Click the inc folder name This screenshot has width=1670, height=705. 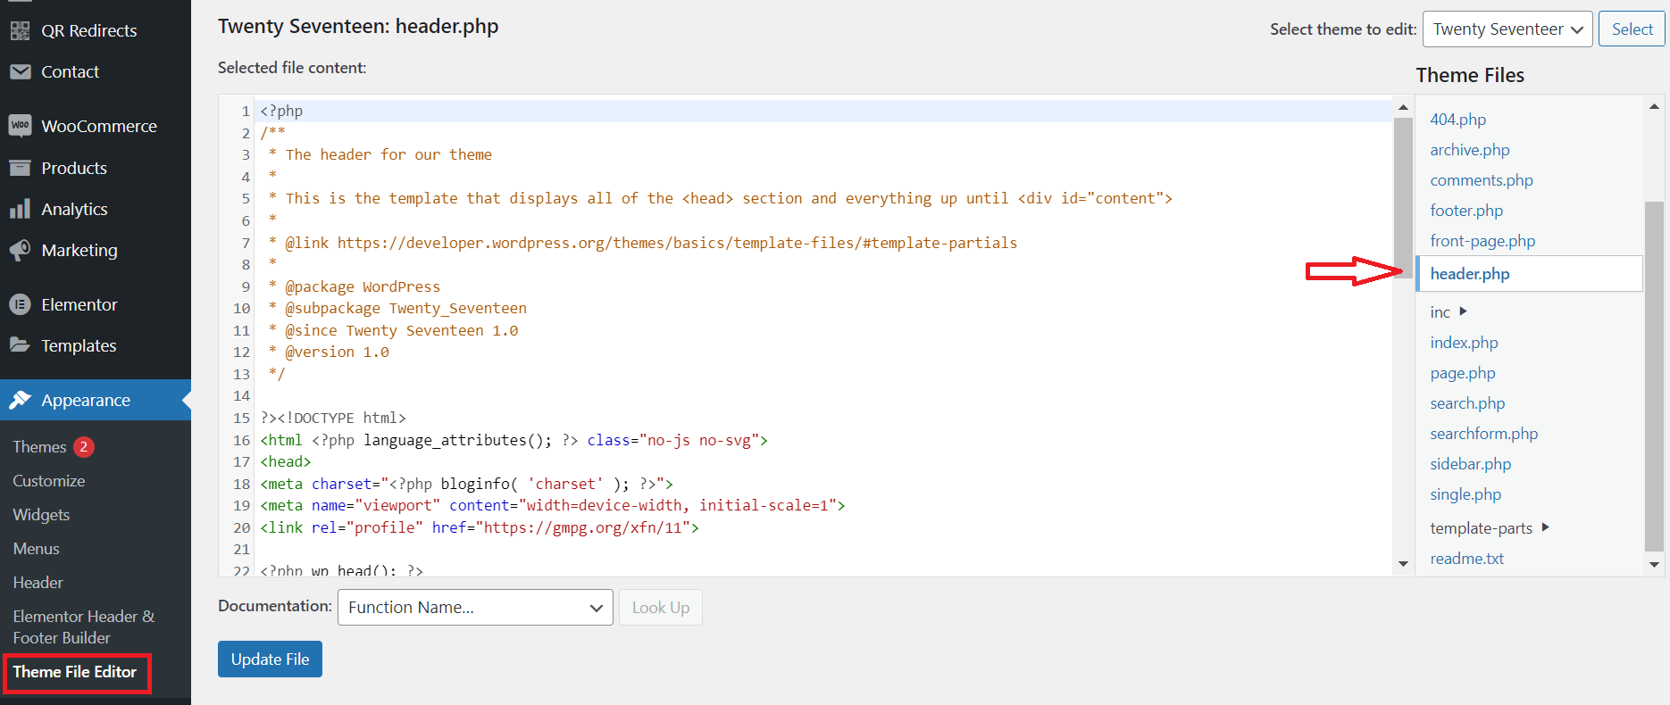pos(1440,311)
